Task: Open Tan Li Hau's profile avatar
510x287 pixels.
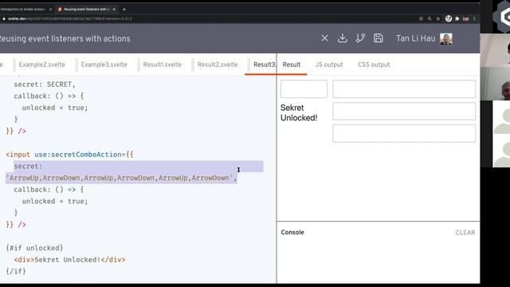Action: (x=446, y=39)
